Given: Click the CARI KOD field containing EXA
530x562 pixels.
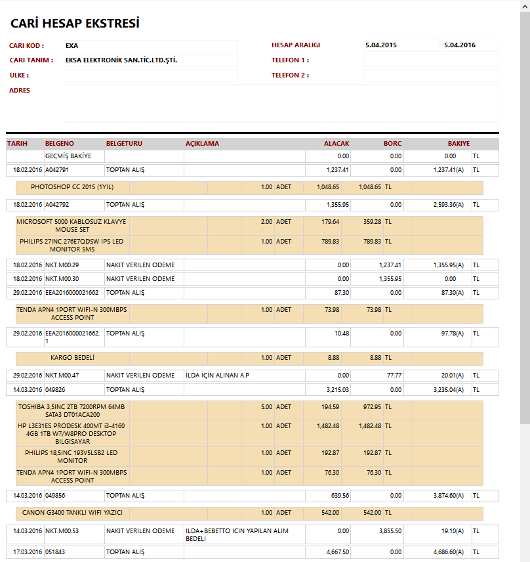Looking at the screenshot, I should tap(150, 46).
